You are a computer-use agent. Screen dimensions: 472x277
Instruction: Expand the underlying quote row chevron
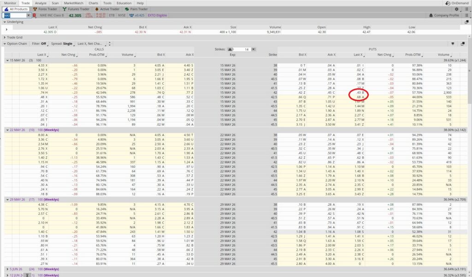pyautogui.click(x=6, y=29)
